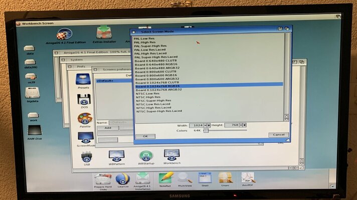
Task: Select NTSC:Super-High Res Laced mode
Action: pos(159,111)
